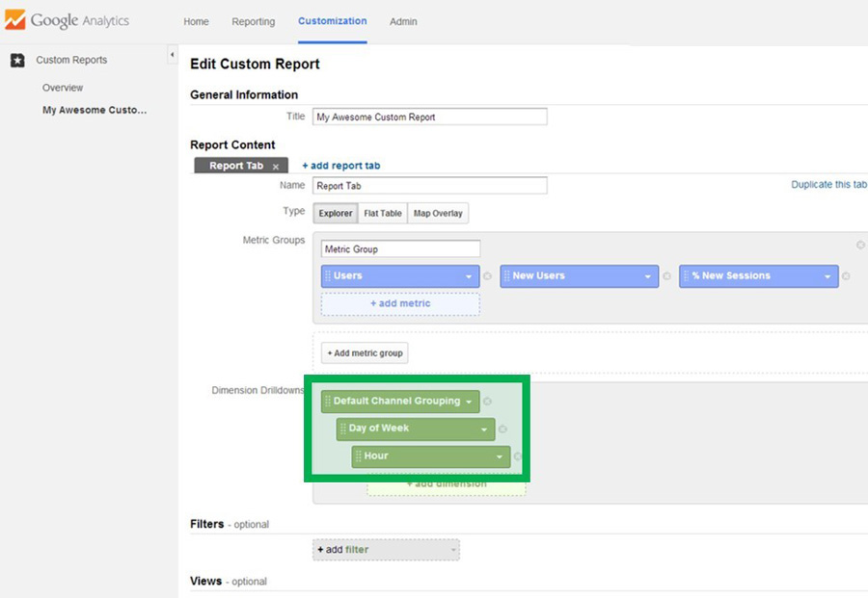Remove the Hour dimension with x icon
Screen dimensions: 868x598
click(518, 456)
